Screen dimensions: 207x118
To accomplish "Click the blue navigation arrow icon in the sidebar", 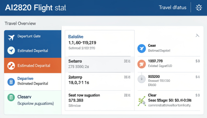I will click(11, 50).
